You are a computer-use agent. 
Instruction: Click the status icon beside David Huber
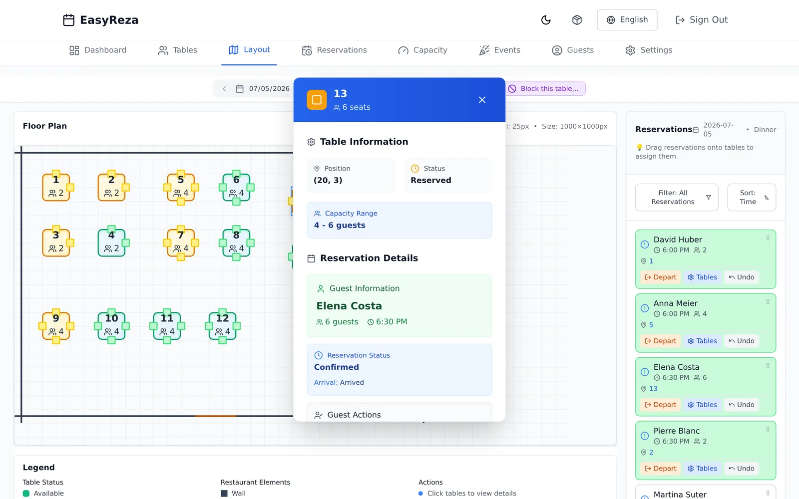click(645, 245)
